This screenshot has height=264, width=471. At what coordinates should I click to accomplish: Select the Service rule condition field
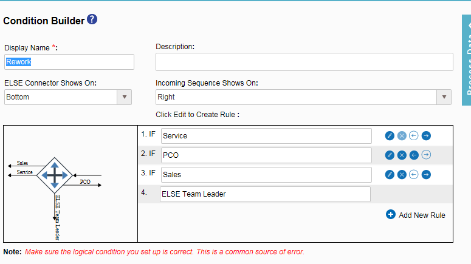click(x=266, y=136)
